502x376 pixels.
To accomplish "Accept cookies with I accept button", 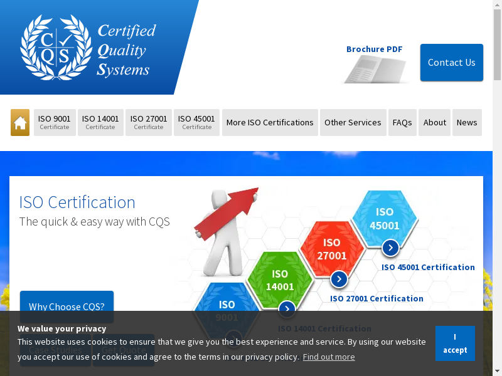I will point(455,343).
